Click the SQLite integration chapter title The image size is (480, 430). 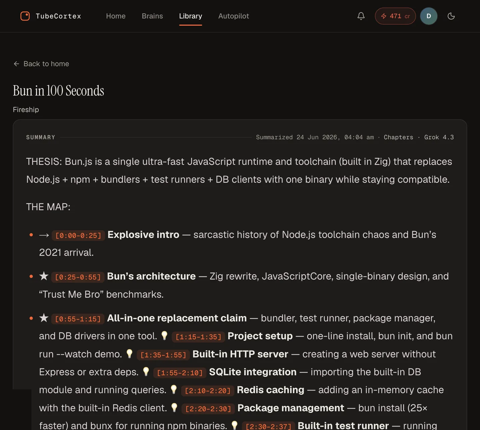[253, 372]
